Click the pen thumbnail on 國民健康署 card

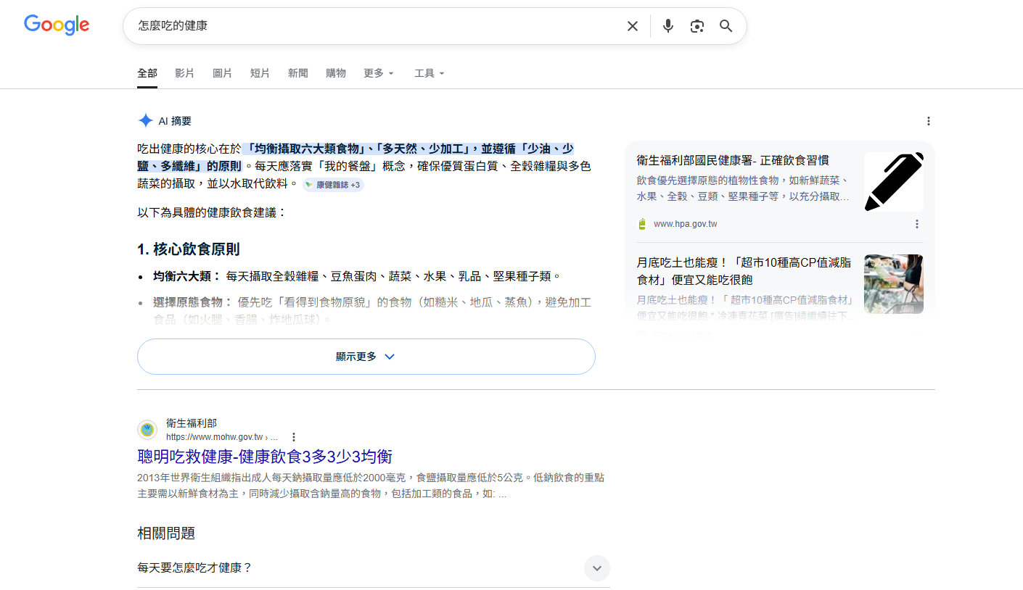coord(894,182)
